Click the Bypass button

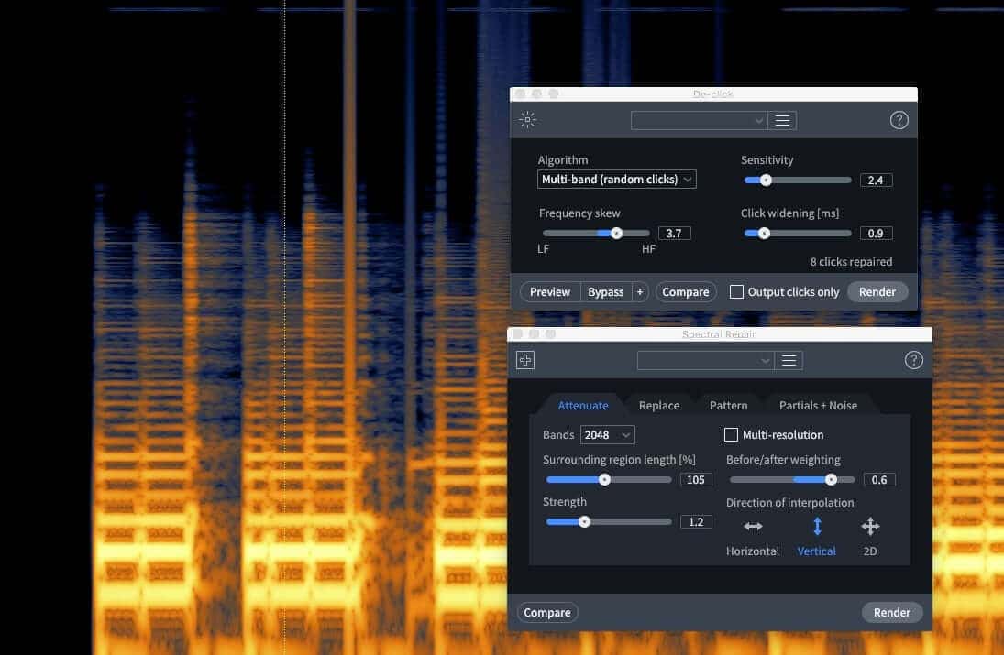[606, 291]
